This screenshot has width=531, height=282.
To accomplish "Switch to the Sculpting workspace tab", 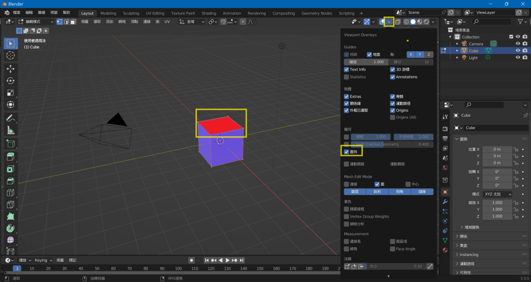I will (131, 13).
